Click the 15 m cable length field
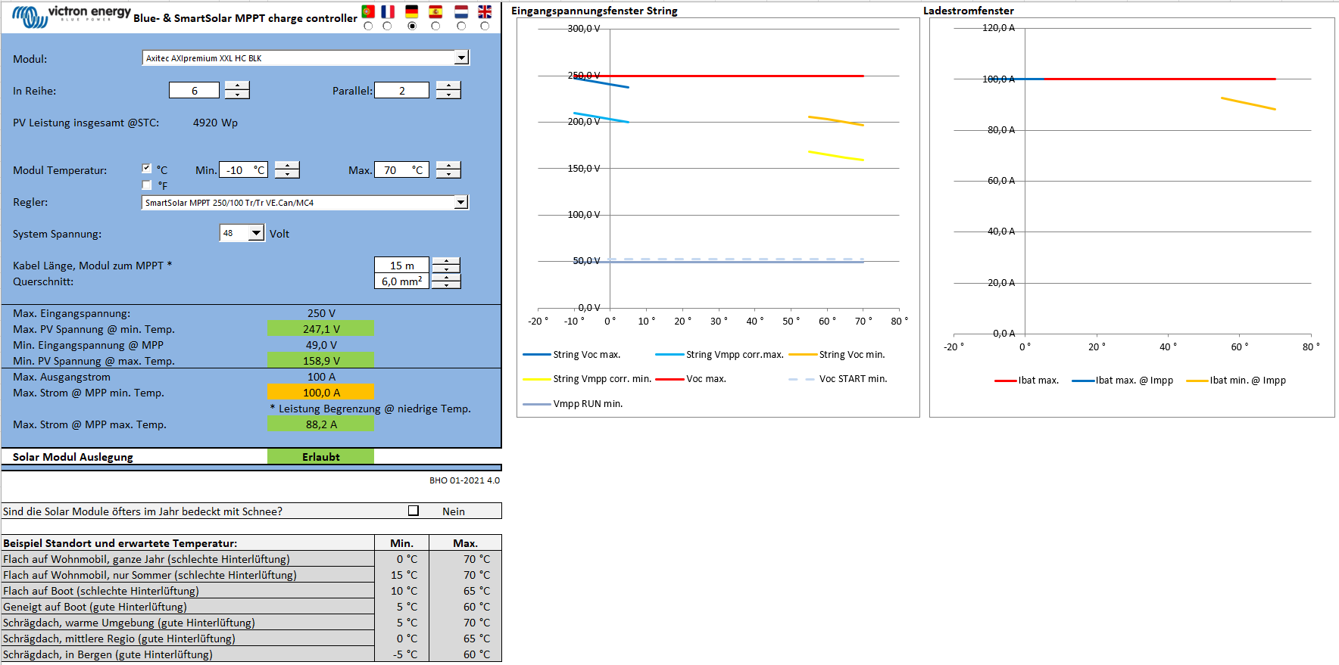 point(401,265)
